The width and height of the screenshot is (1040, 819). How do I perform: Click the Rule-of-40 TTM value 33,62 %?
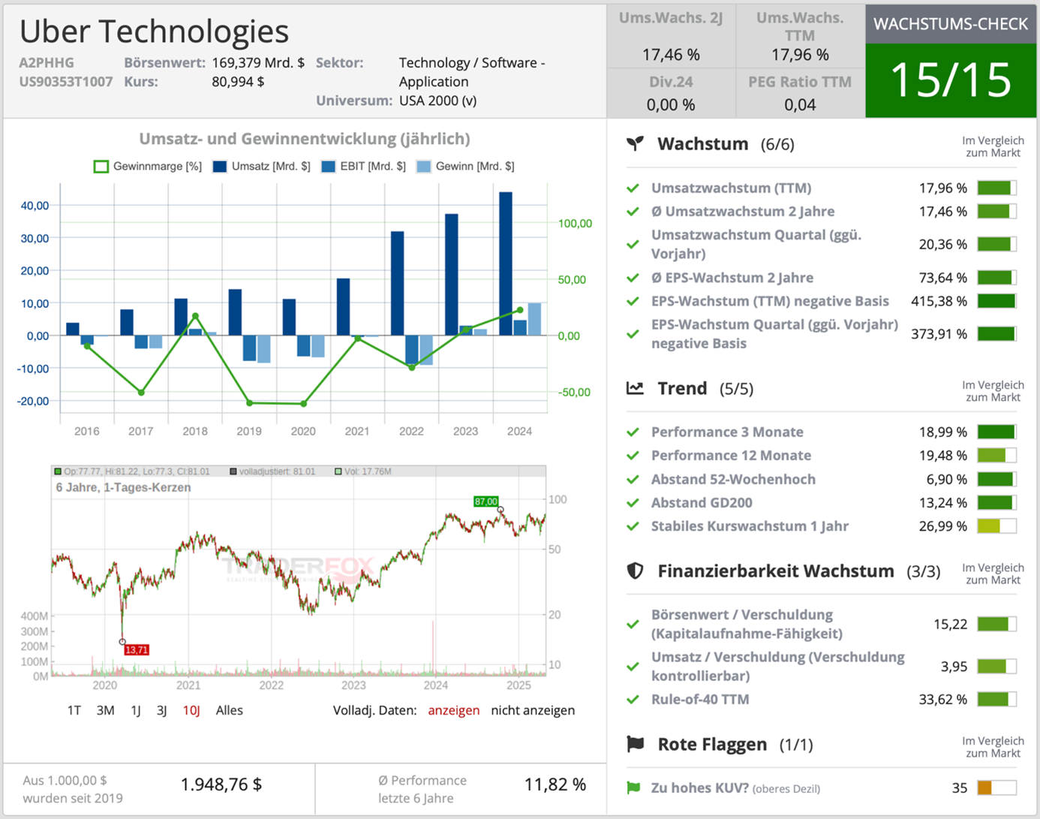click(943, 700)
